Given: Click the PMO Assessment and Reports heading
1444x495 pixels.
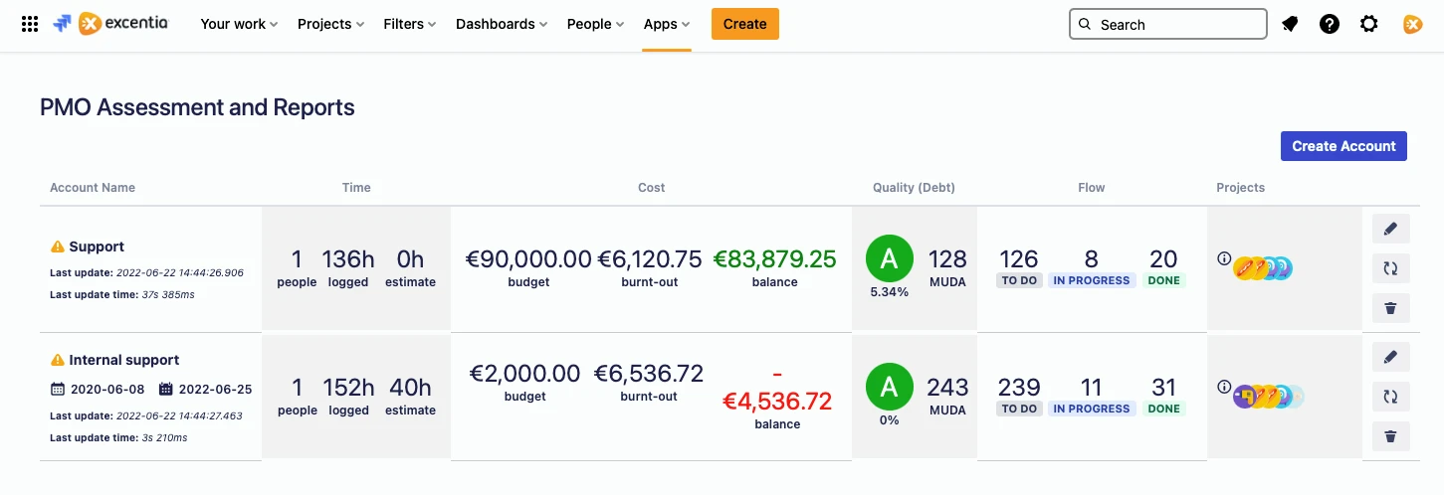Looking at the screenshot, I should pos(197,107).
